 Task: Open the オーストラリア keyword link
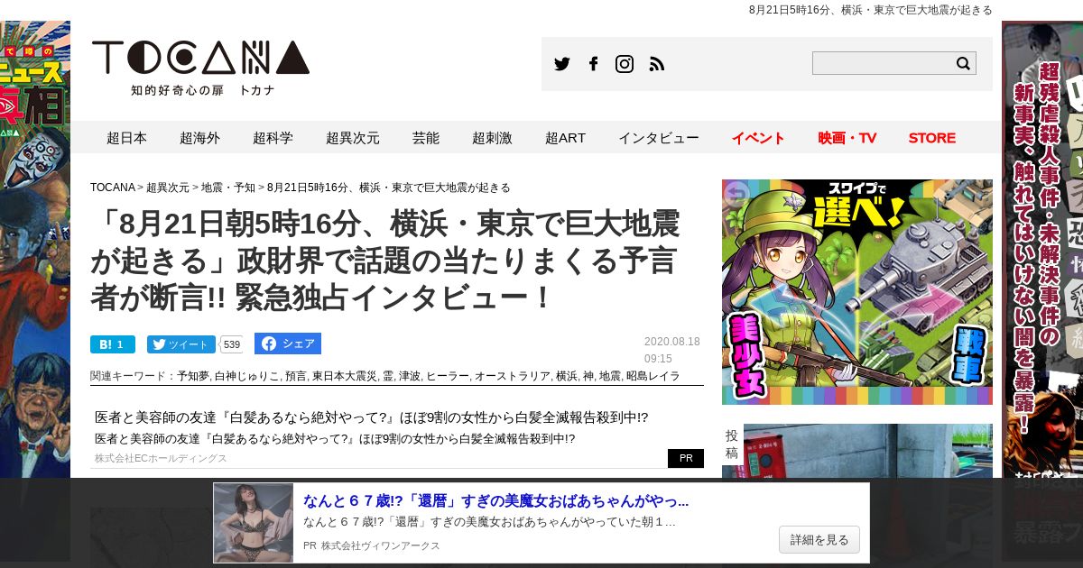[512, 376]
